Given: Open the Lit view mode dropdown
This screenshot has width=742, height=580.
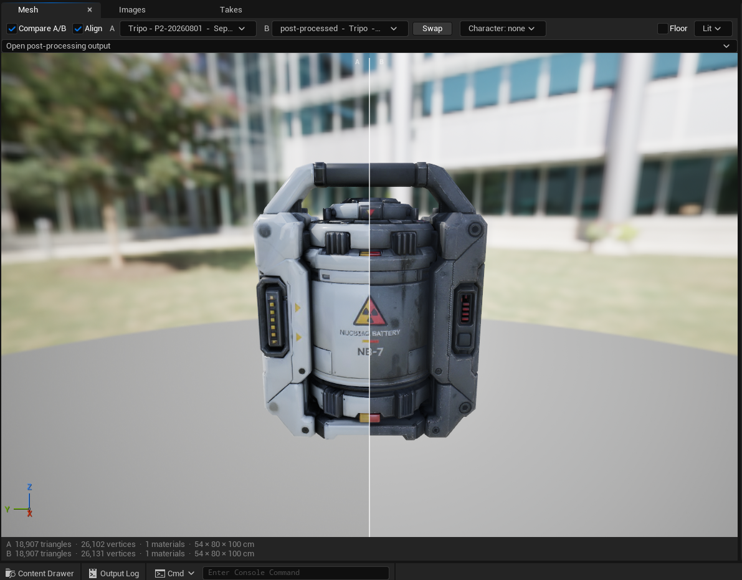Looking at the screenshot, I should pyautogui.click(x=712, y=29).
